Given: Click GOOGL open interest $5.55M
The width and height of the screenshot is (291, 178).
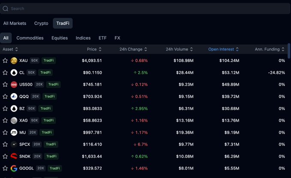Looking at the screenshot, I should coord(232,168).
